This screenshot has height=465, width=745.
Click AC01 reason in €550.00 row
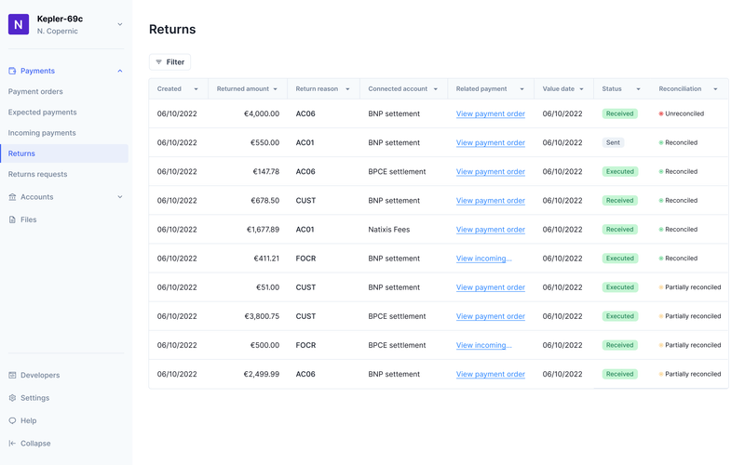pos(305,143)
